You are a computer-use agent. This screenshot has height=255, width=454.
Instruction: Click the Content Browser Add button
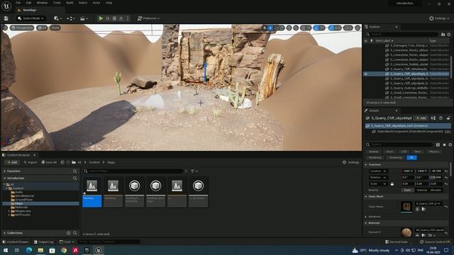pos(12,162)
